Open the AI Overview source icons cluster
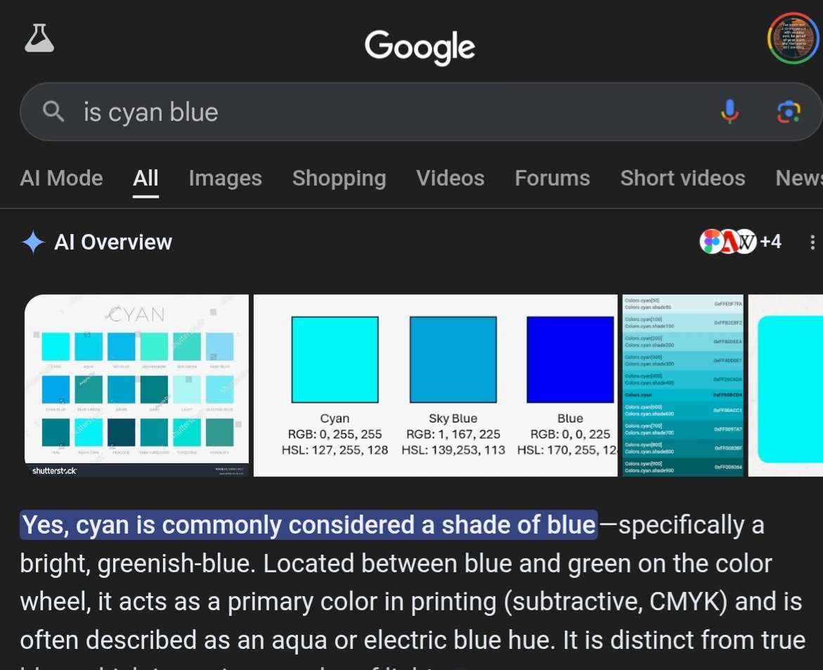823x670 pixels. tap(728, 242)
